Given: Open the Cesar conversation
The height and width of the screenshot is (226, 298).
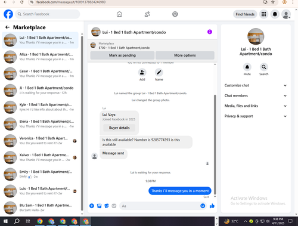Looking at the screenshot, I should point(40,73).
